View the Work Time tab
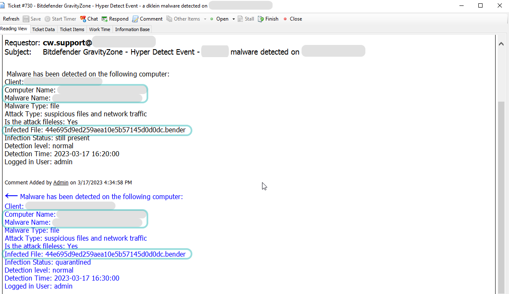Image resolution: width=509 pixels, height=294 pixels. pos(100,29)
